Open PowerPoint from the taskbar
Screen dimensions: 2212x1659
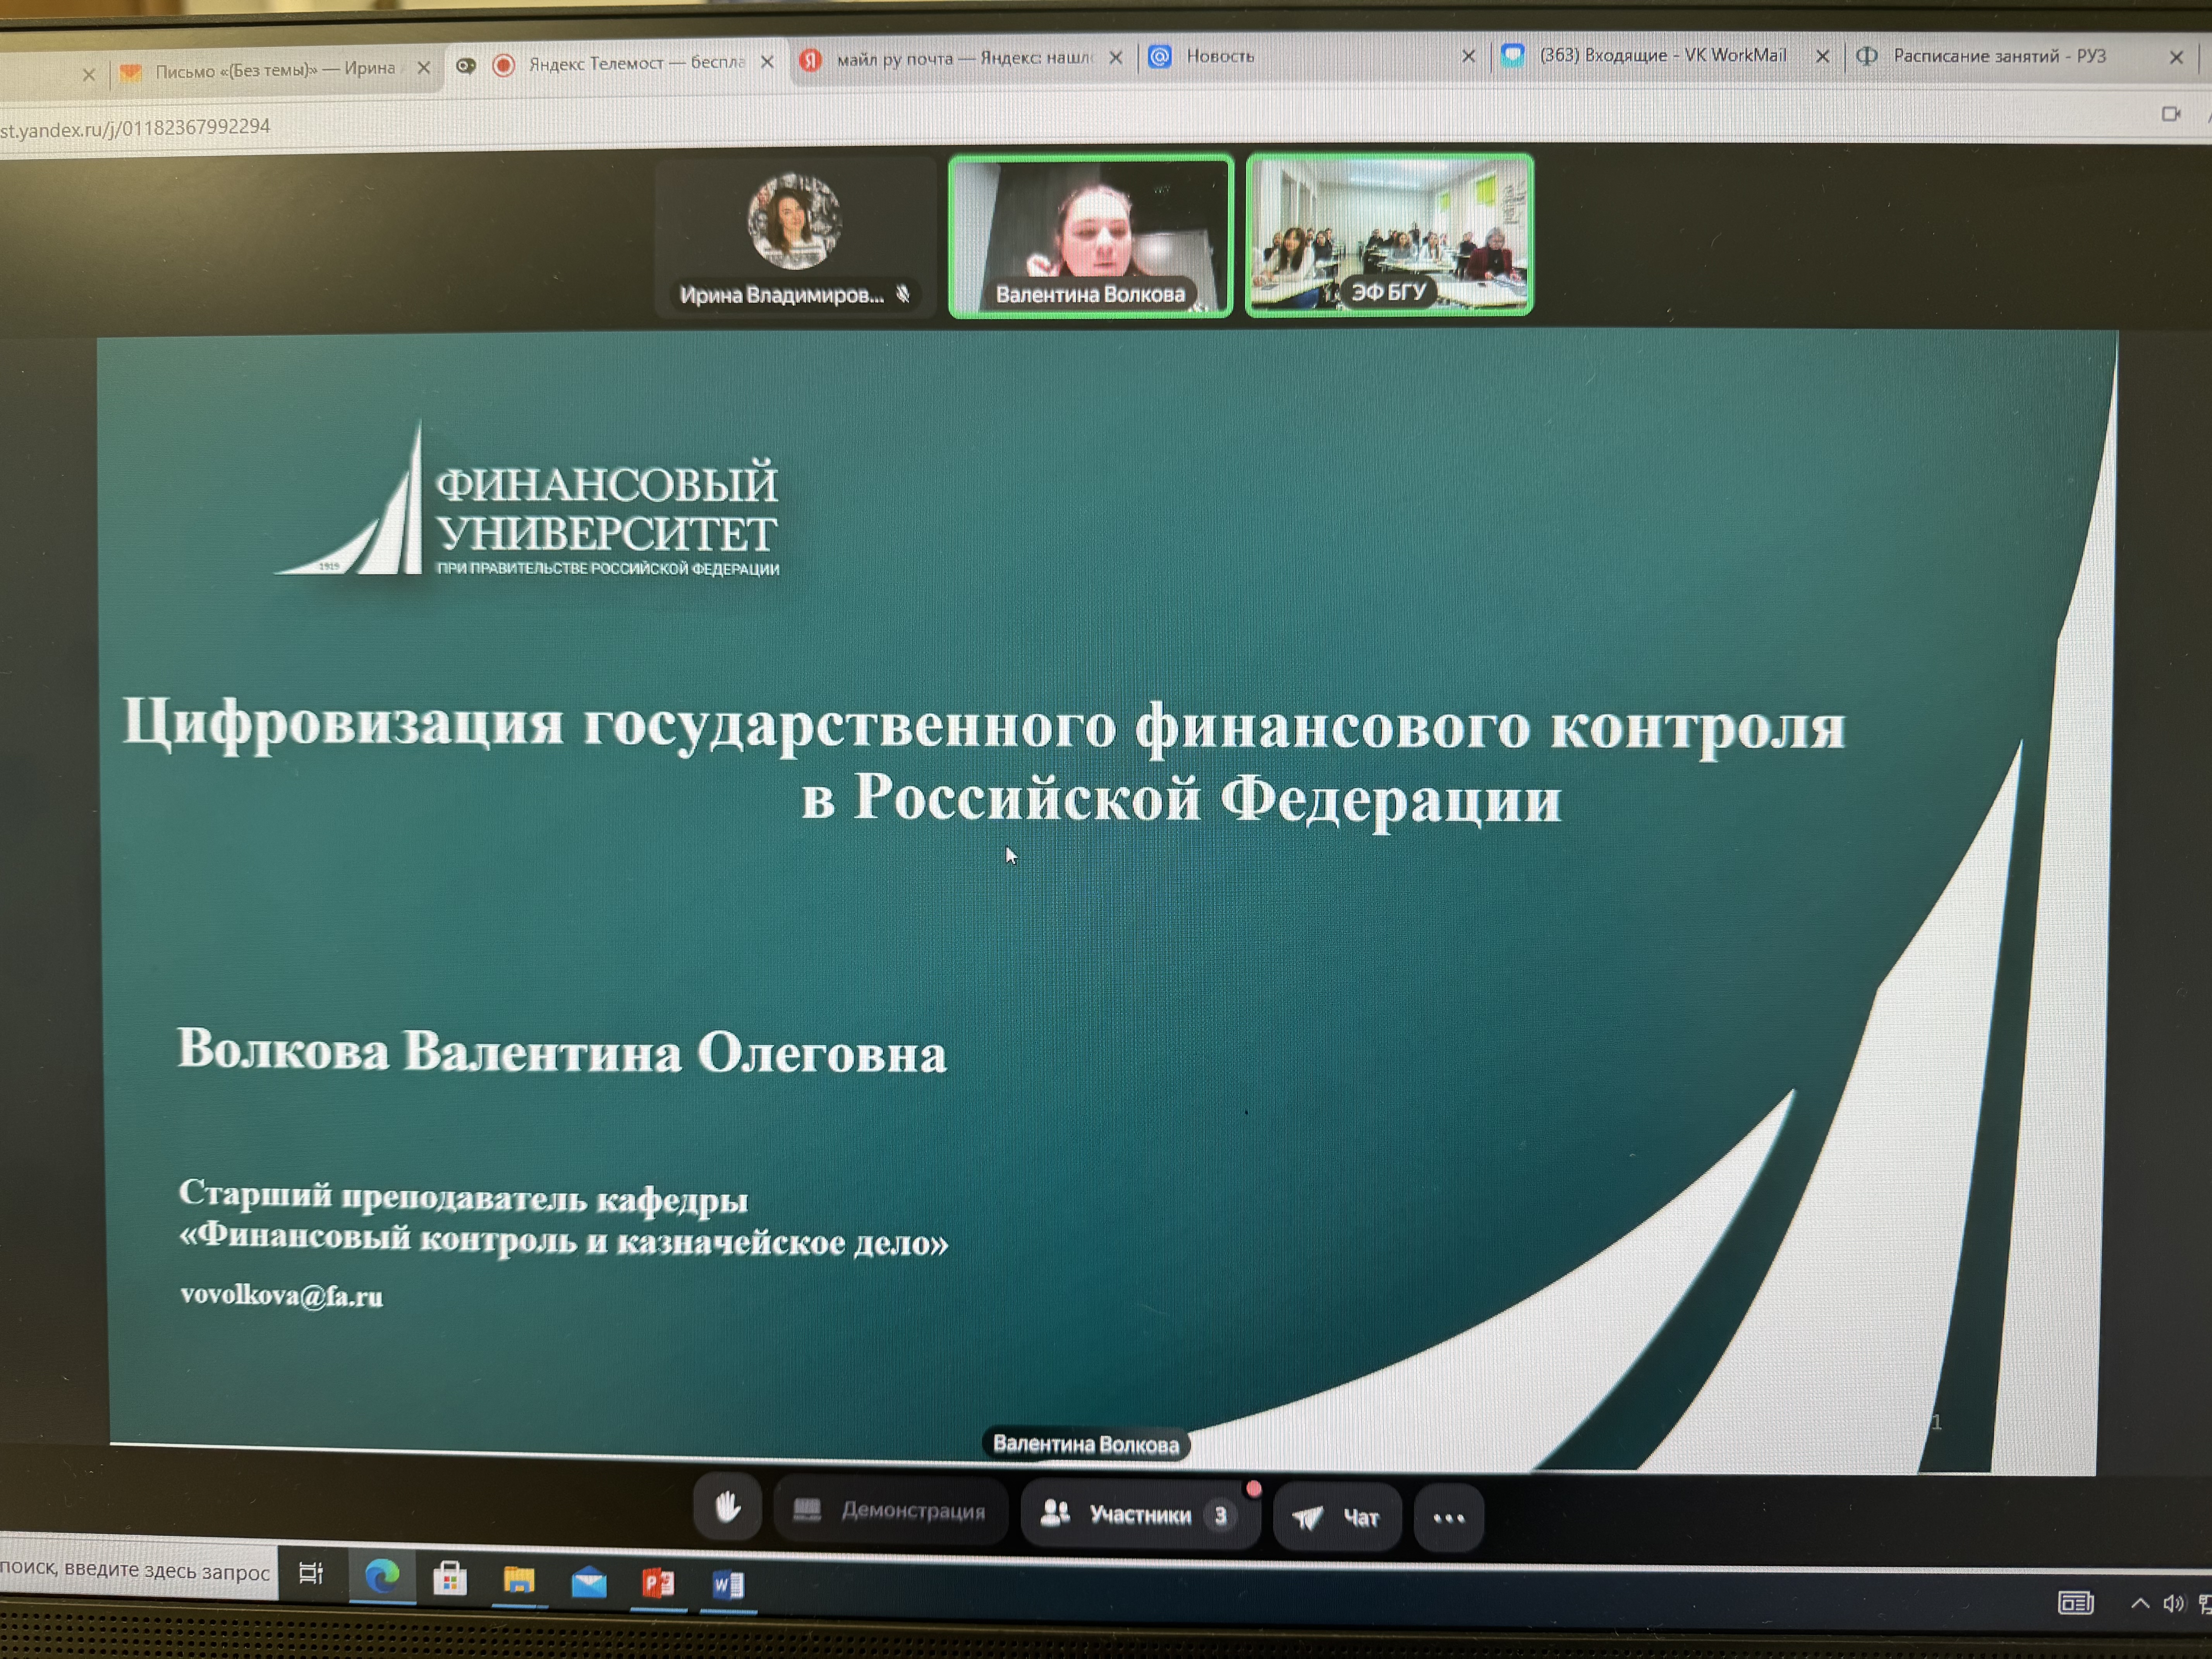coord(658,1583)
